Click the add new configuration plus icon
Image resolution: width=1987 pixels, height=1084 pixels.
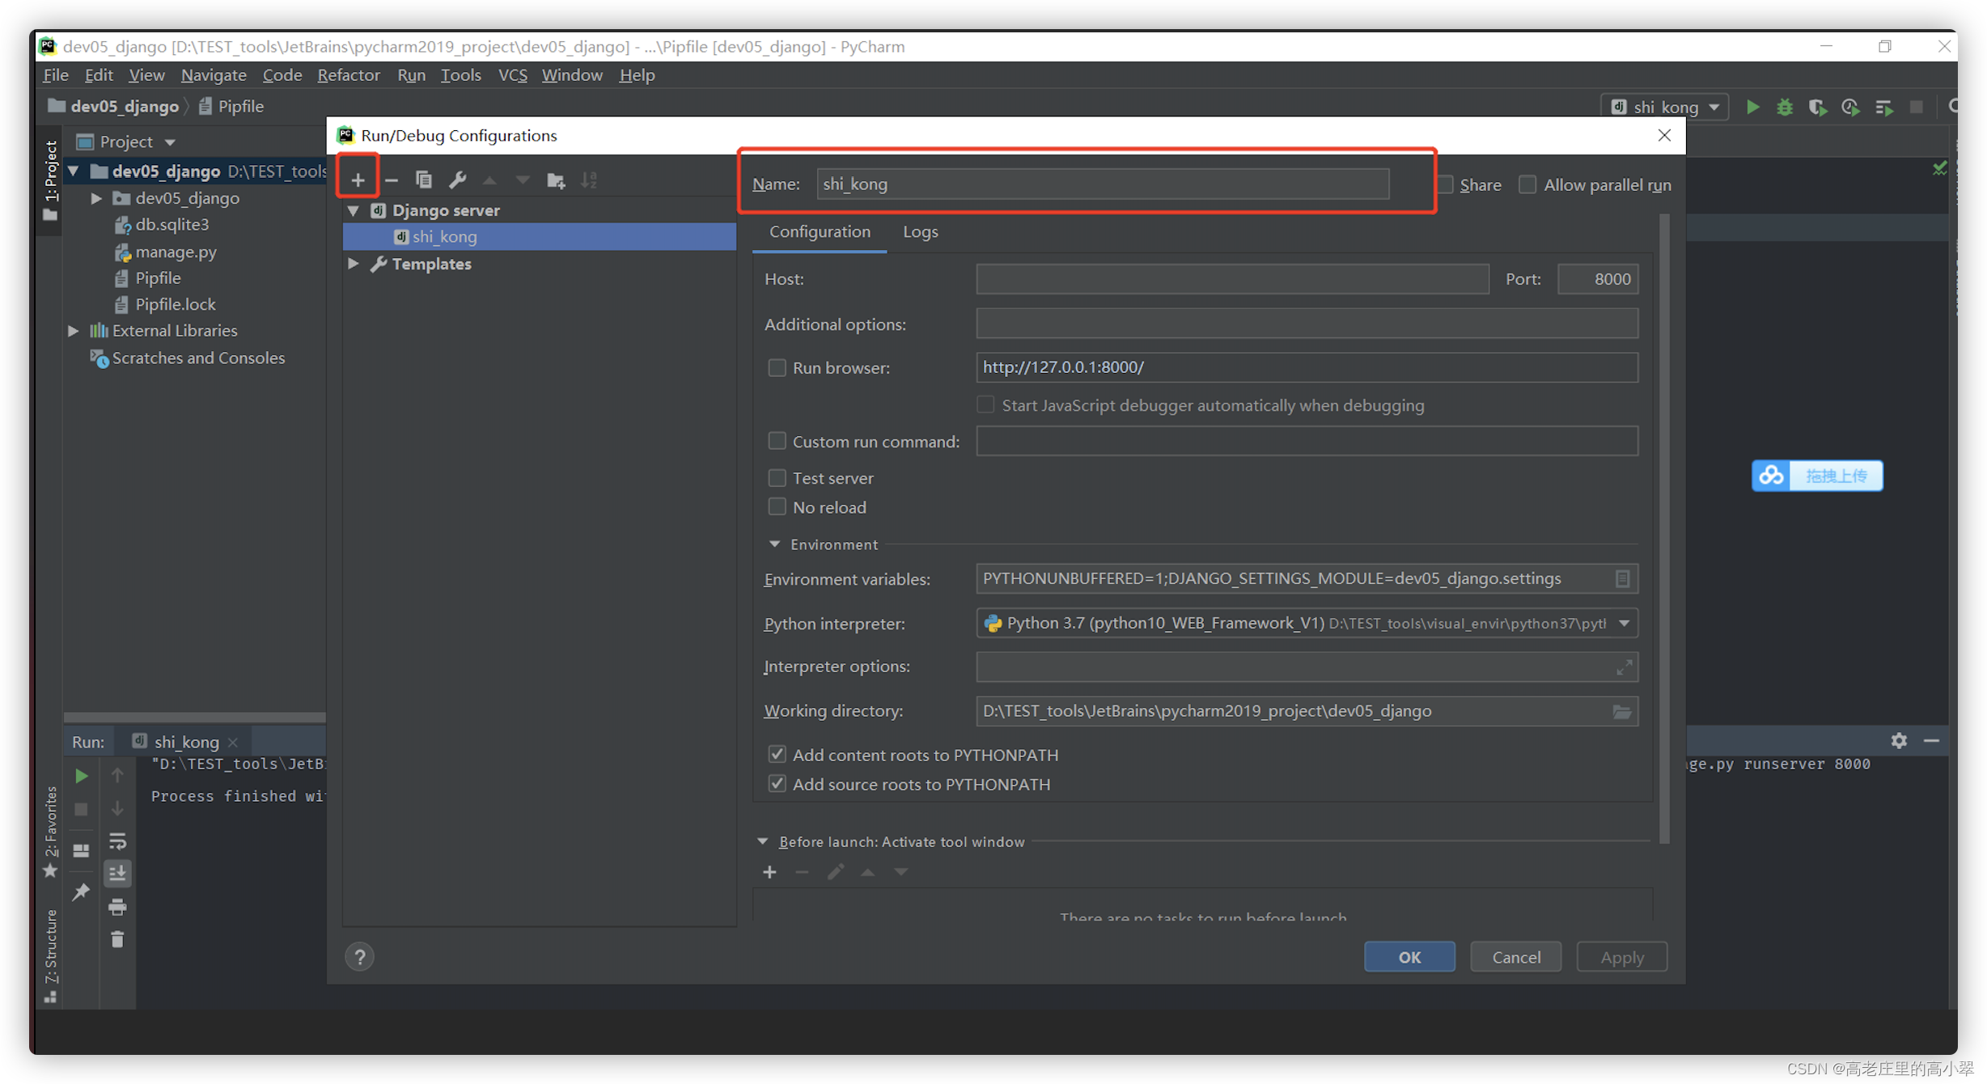tap(358, 180)
